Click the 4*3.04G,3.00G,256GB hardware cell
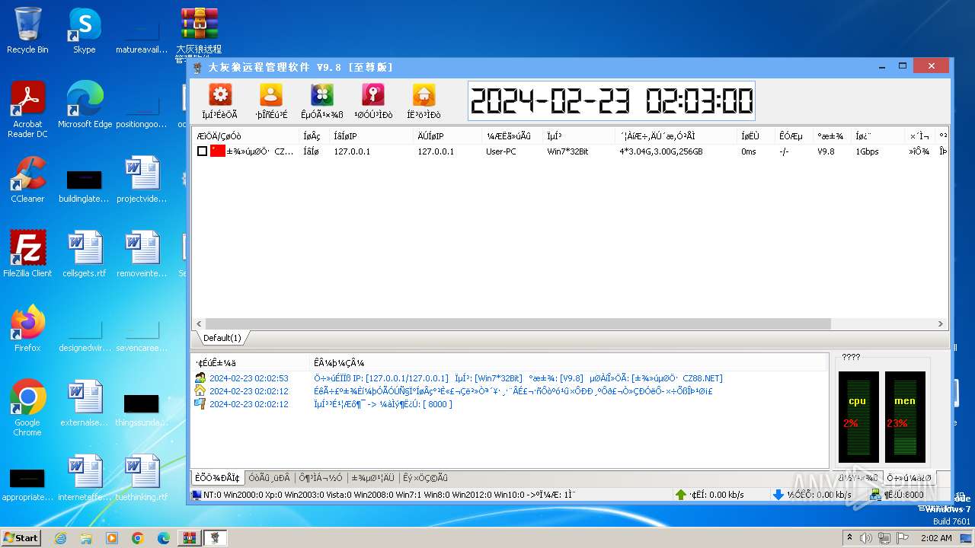Viewport: 975px width, 548px height. [661, 151]
